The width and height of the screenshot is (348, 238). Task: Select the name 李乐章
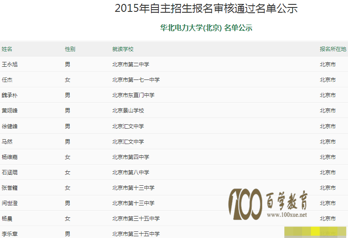click(10, 234)
